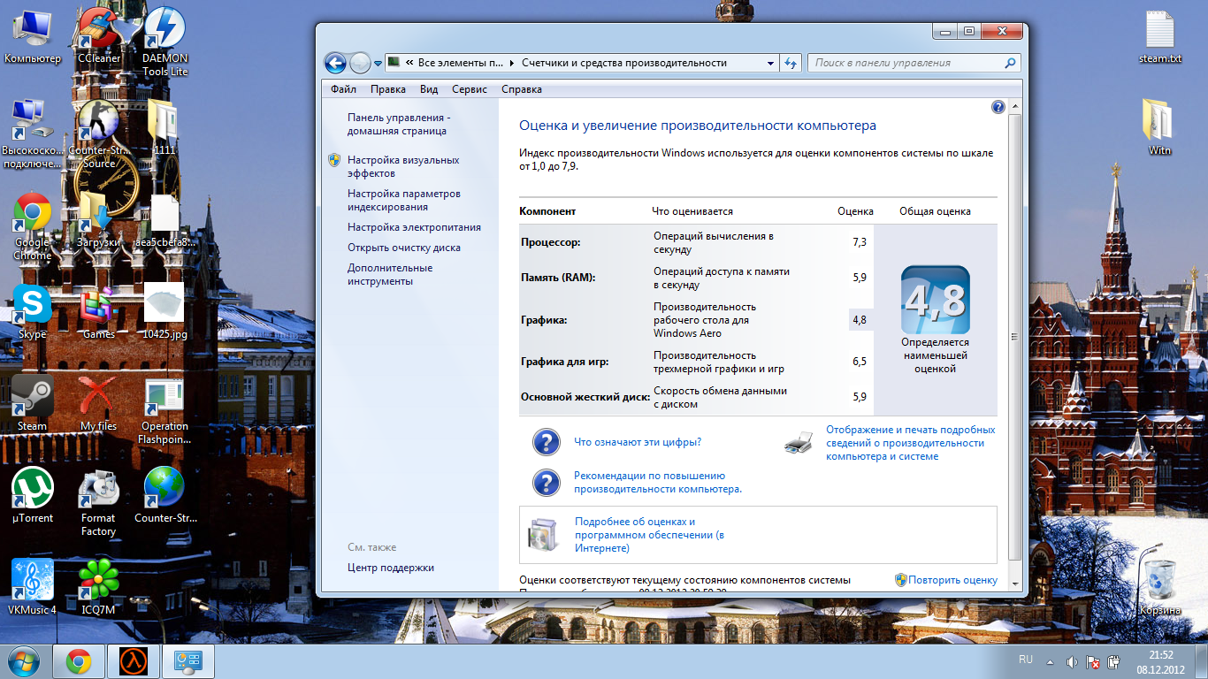The image size is (1208, 679).
Task: Click the blue help question mark icon
Action: 998,107
